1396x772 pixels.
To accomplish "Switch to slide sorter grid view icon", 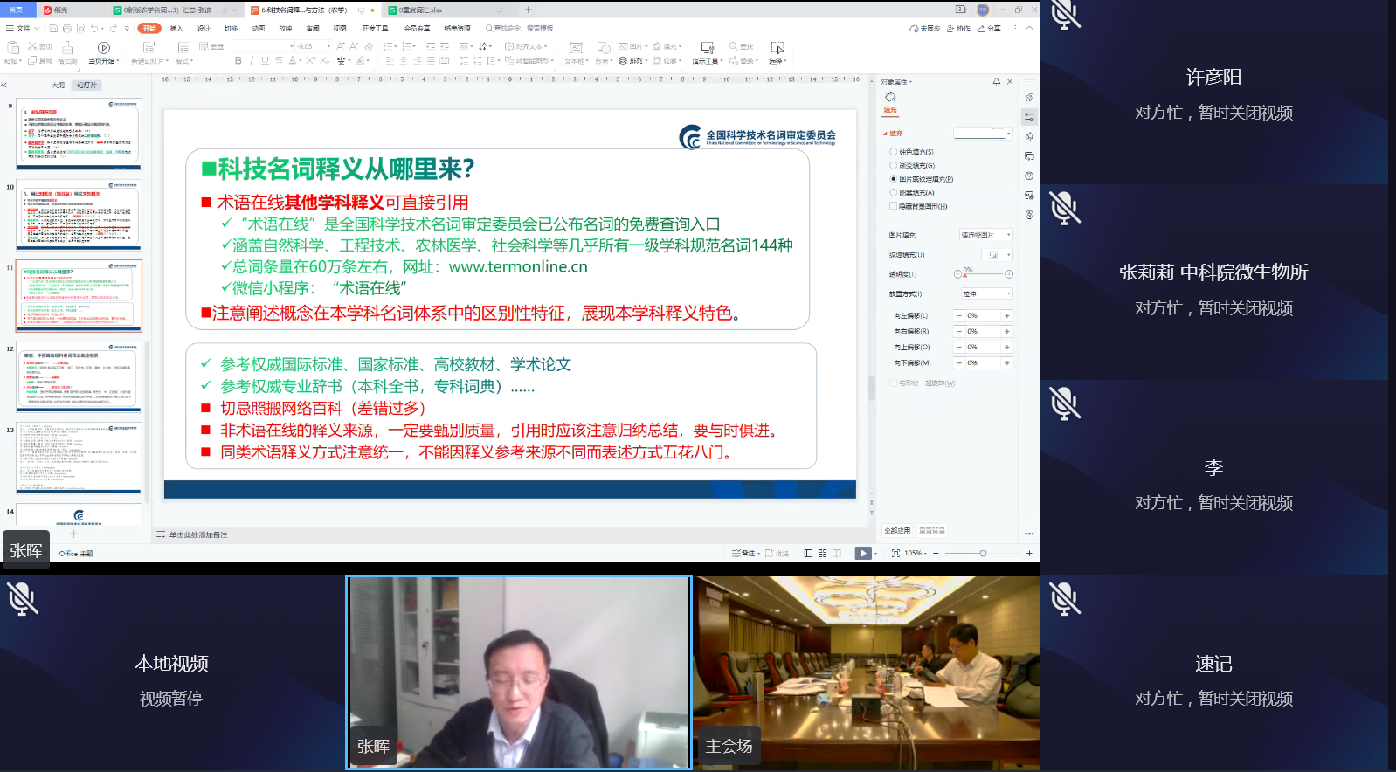I will [x=822, y=553].
